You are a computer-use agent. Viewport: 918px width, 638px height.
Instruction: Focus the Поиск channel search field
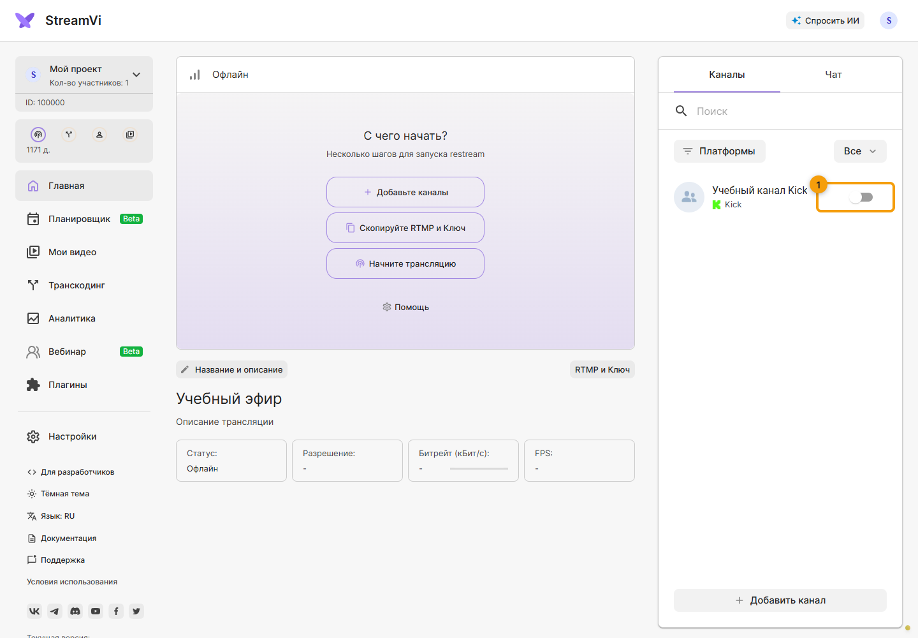click(x=780, y=111)
